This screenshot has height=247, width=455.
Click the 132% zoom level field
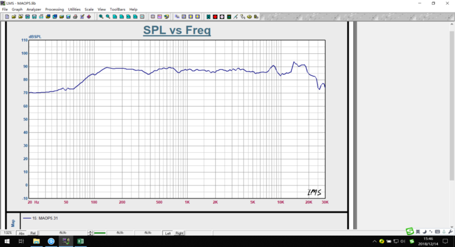point(8,233)
